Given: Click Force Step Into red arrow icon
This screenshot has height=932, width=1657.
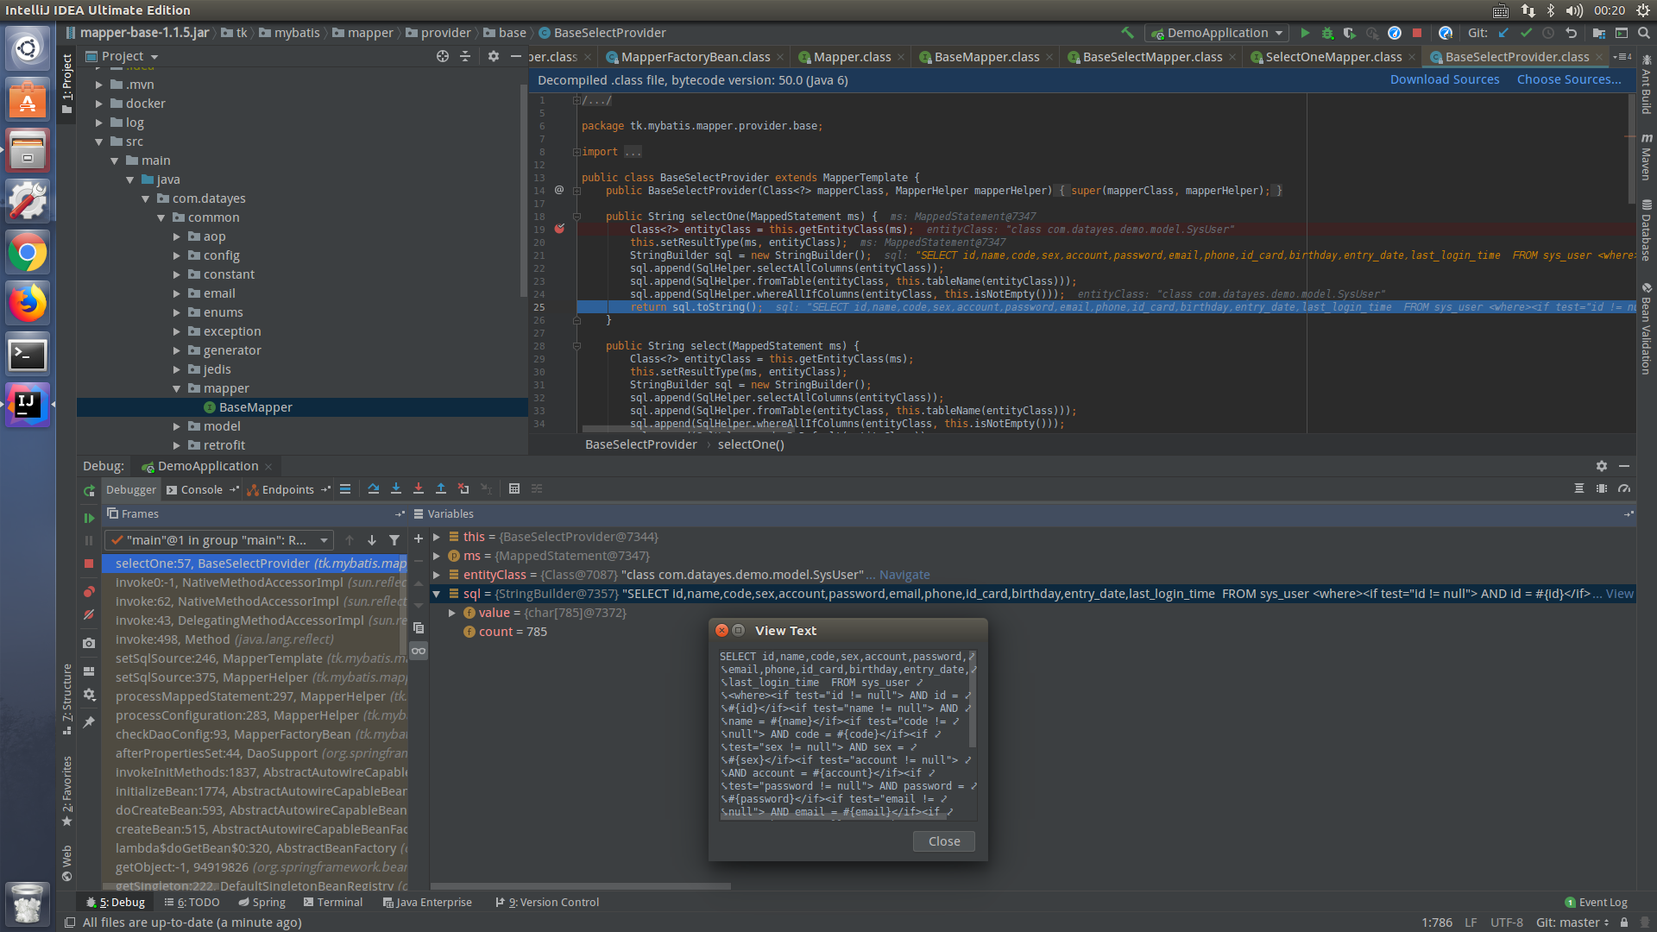Looking at the screenshot, I should click(419, 488).
